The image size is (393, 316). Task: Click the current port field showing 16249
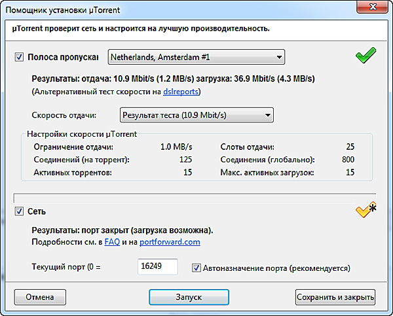tap(158, 268)
